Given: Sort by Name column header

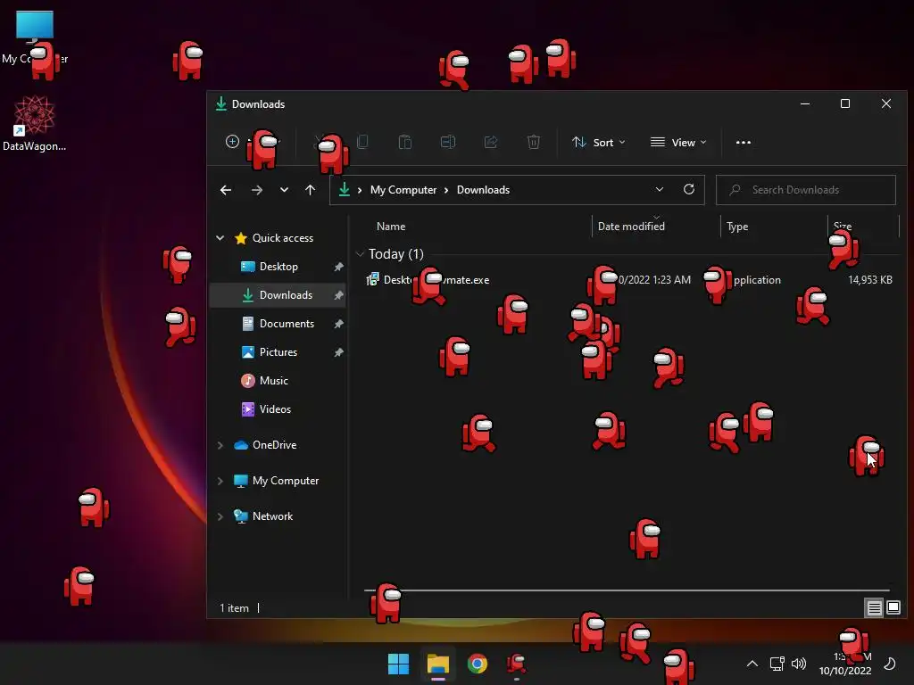Looking at the screenshot, I should click(391, 227).
